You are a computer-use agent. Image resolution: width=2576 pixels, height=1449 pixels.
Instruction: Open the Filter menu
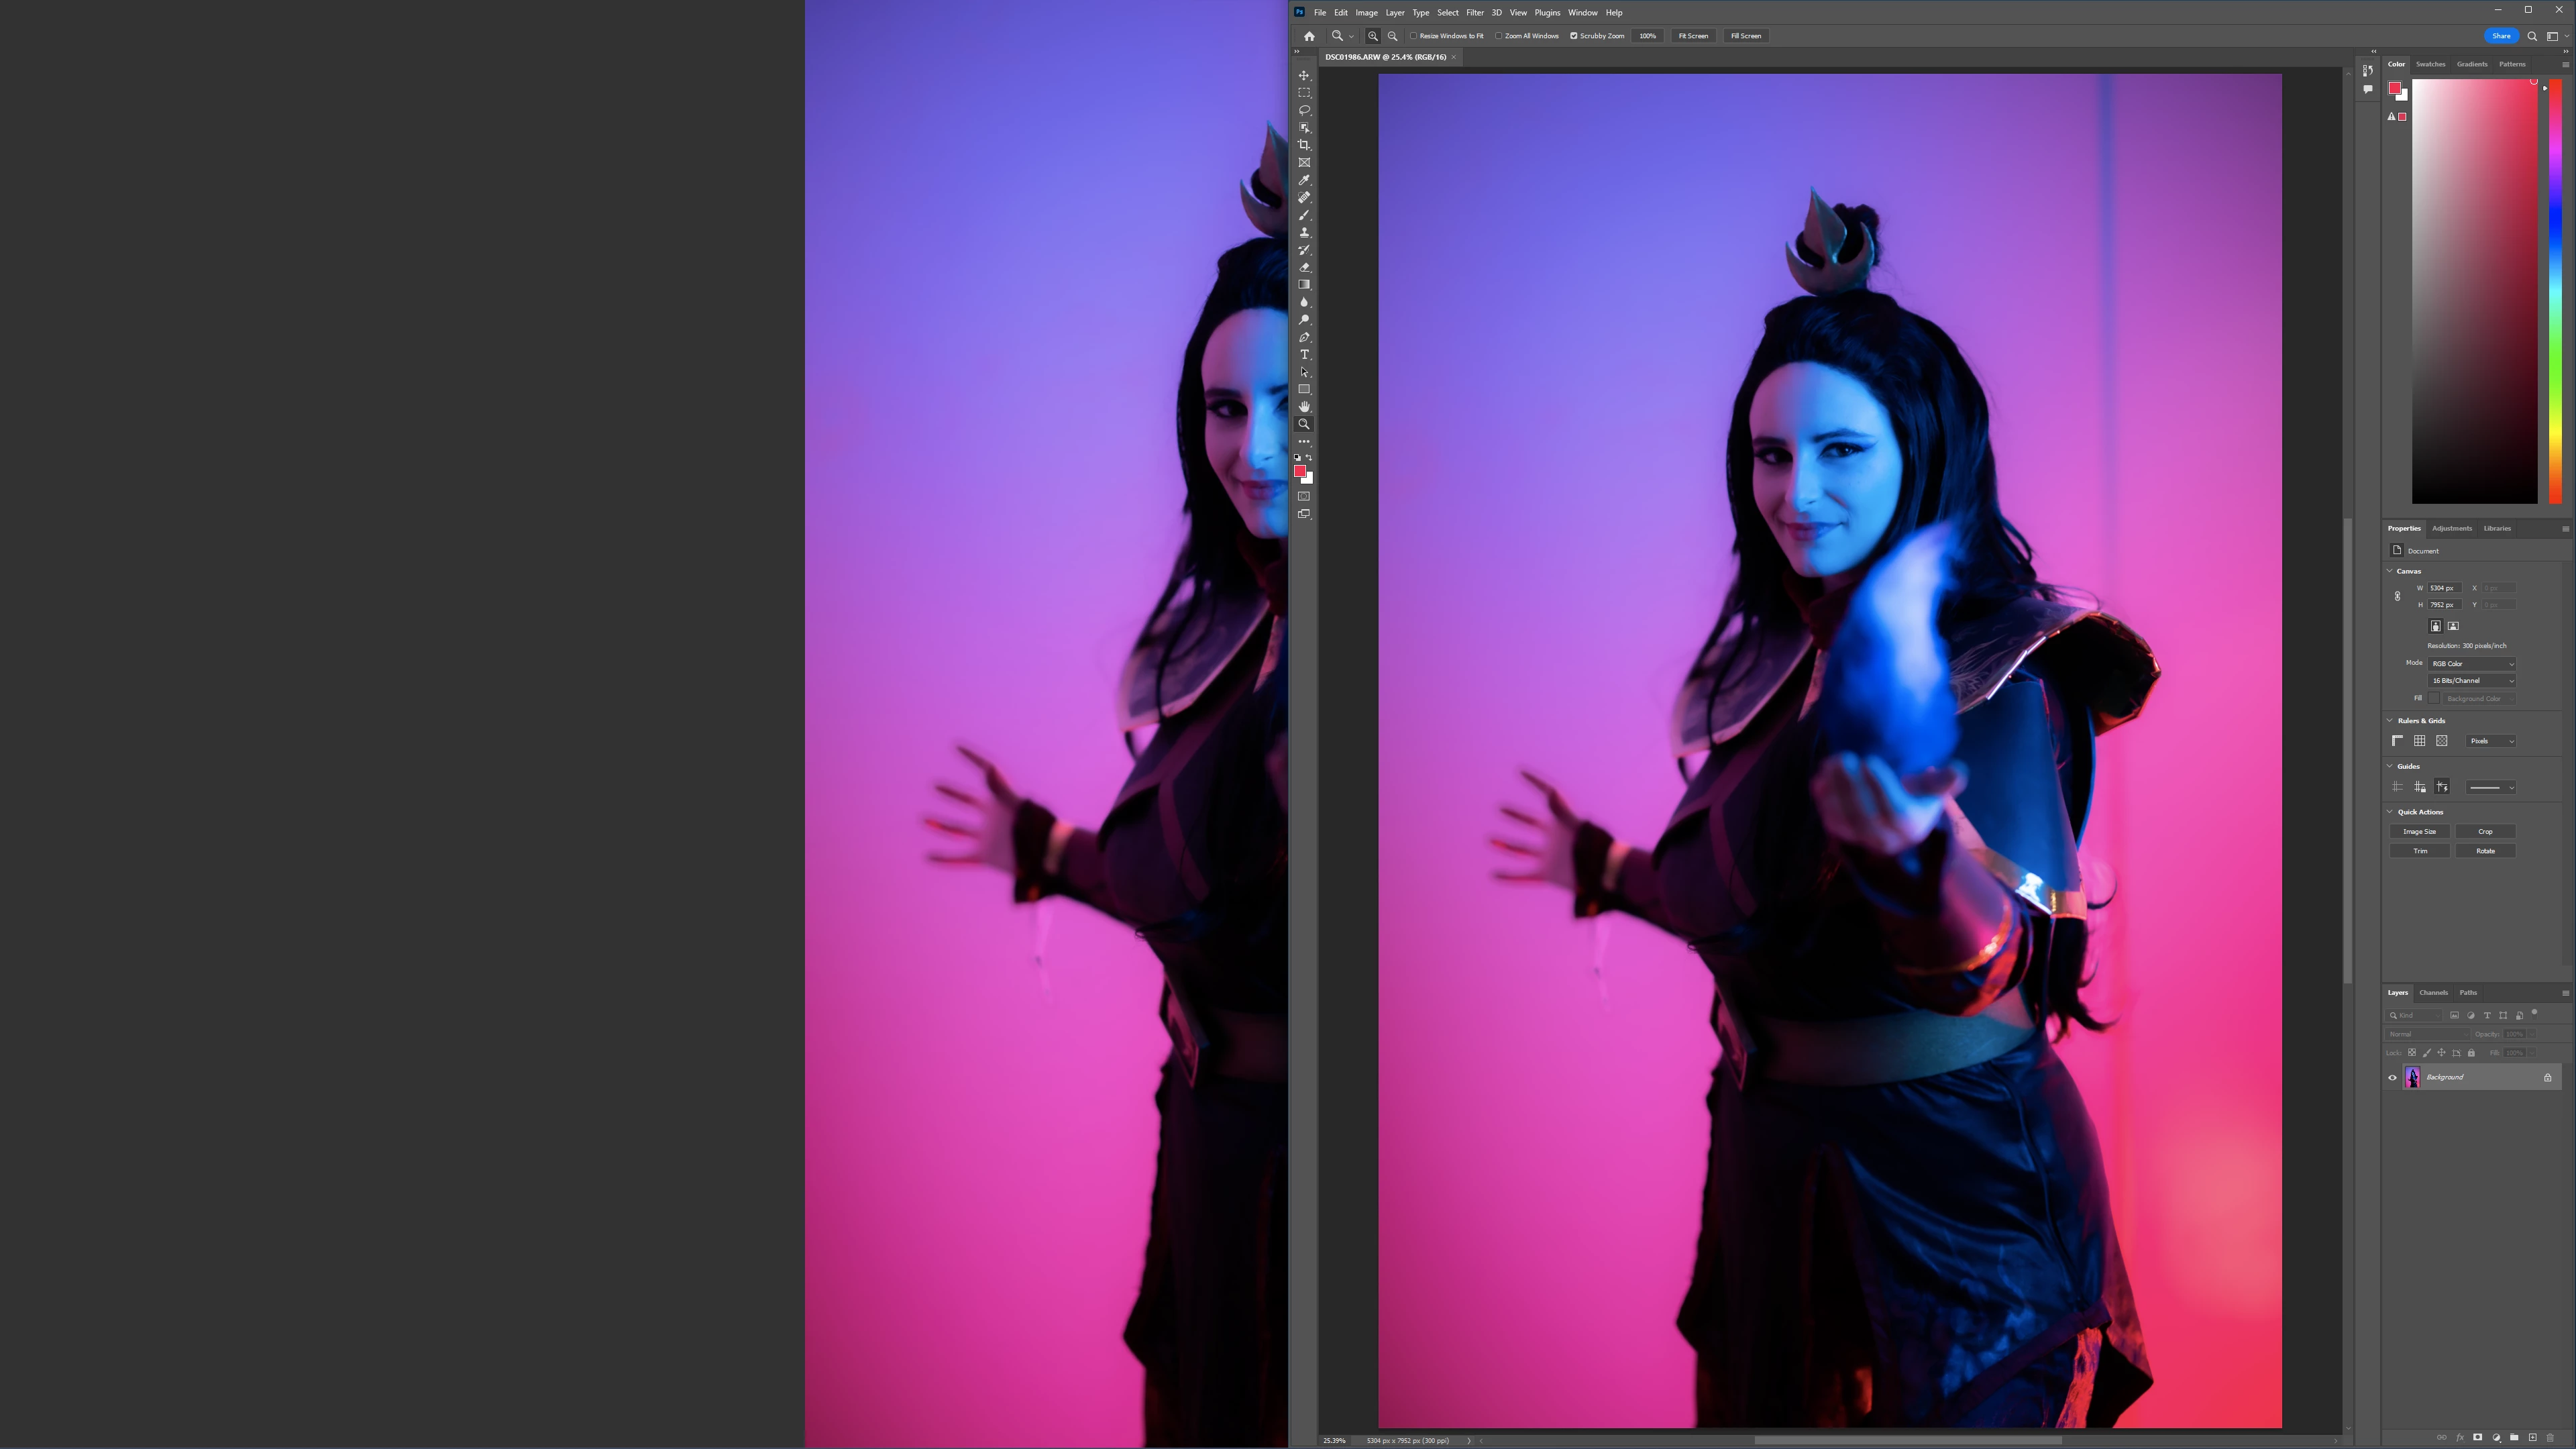(x=1474, y=13)
